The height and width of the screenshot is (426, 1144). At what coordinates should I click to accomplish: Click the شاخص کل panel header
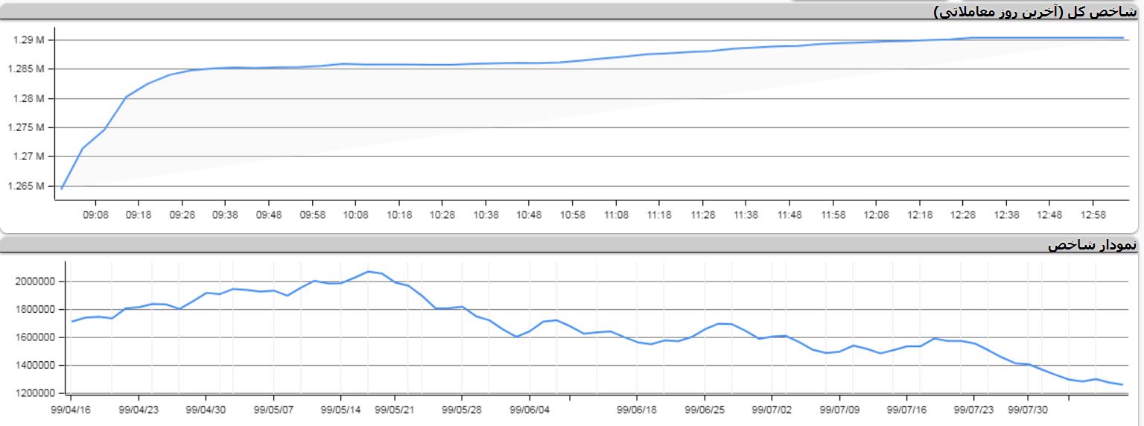1035,11
